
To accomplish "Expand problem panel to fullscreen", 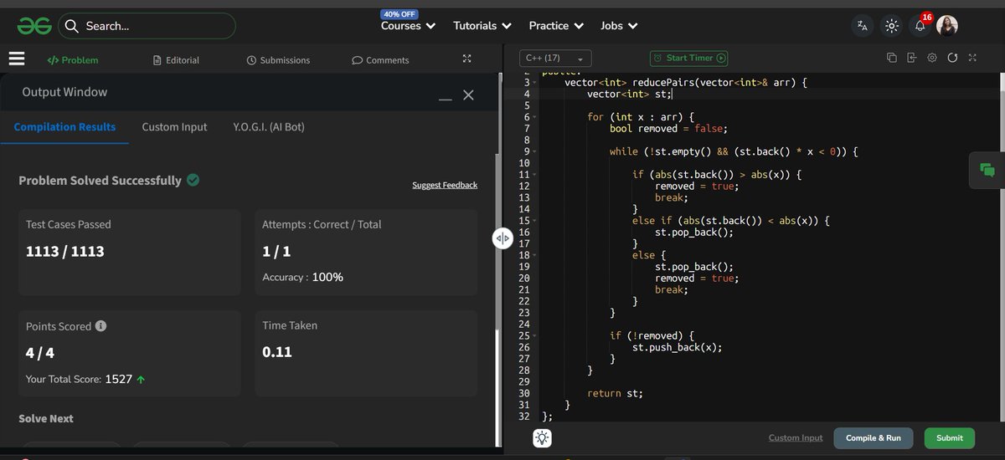I will [x=467, y=59].
